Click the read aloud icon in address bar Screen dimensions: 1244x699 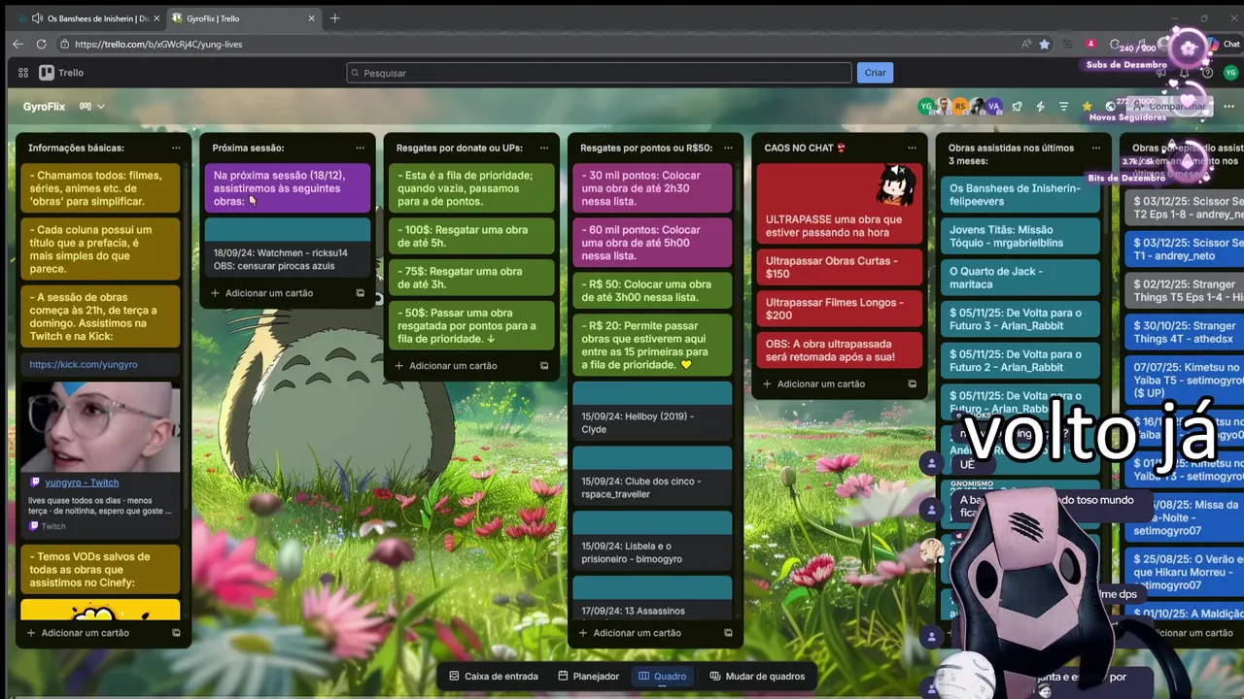pyautogui.click(x=1025, y=44)
